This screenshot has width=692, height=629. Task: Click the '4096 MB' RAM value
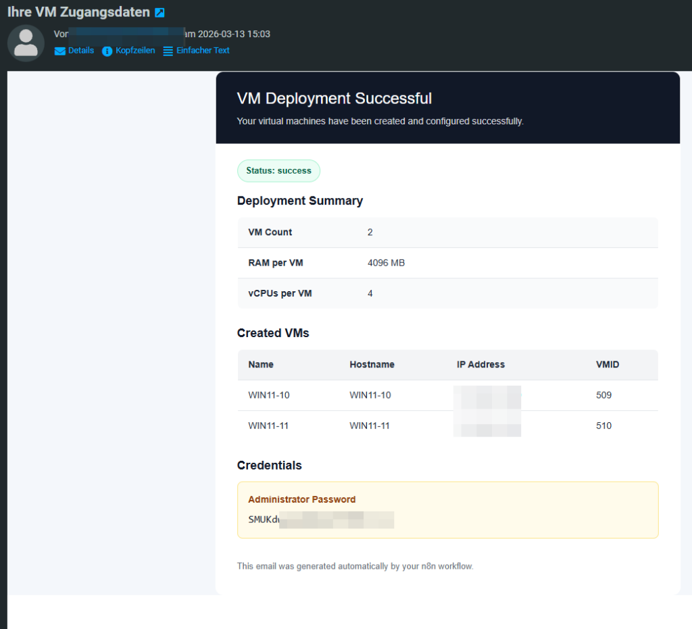[x=386, y=263]
